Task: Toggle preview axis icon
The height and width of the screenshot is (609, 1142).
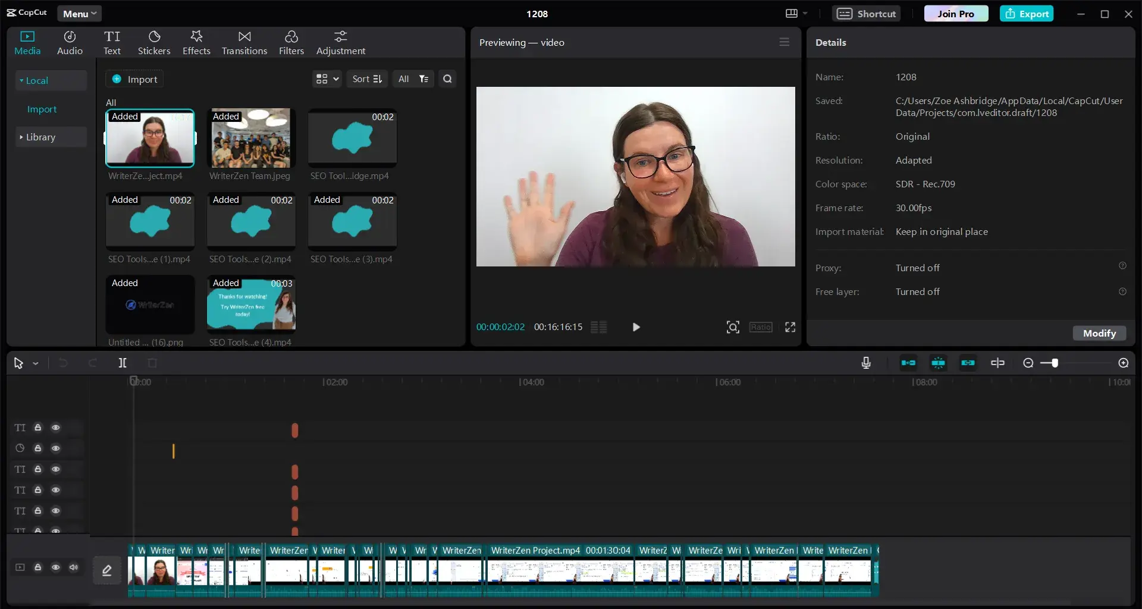Action: (x=997, y=363)
